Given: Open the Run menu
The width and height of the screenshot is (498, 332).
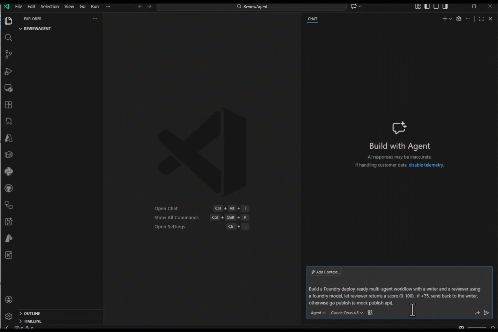Looking at the screenshot, I should point(95,6).
